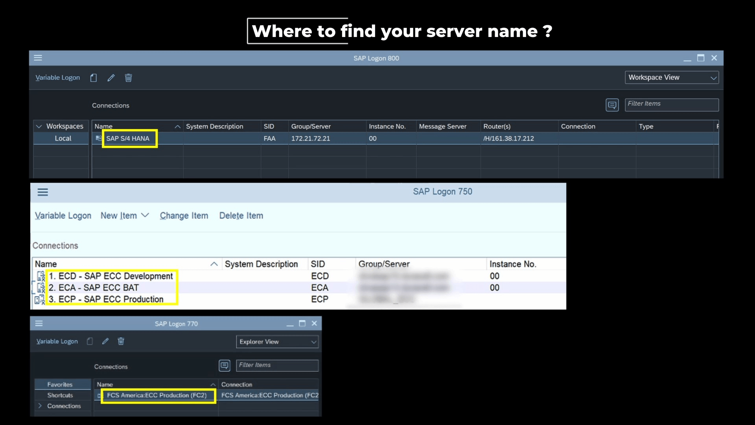Click the trash delete icon in SAP Logon 800

point(128,78)
